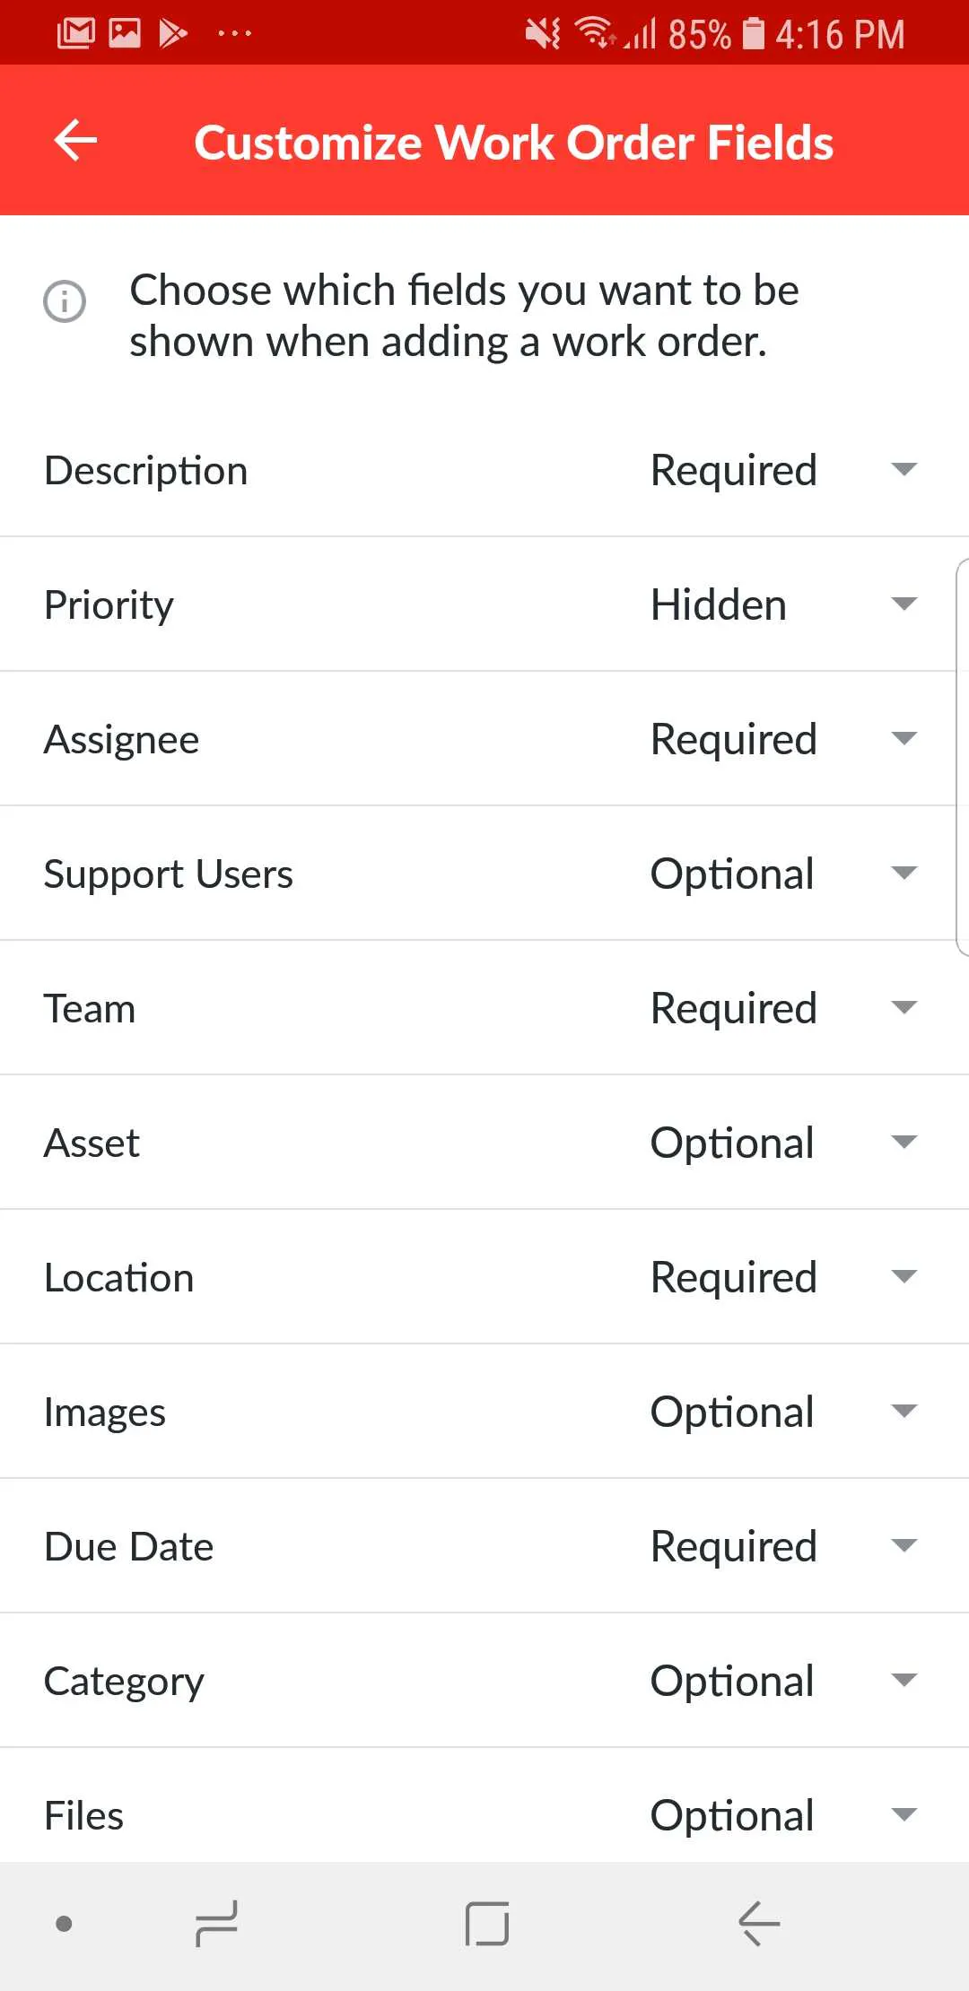Expand the Location Required dropdown

pyautogui.click(x=904, y=1276)
